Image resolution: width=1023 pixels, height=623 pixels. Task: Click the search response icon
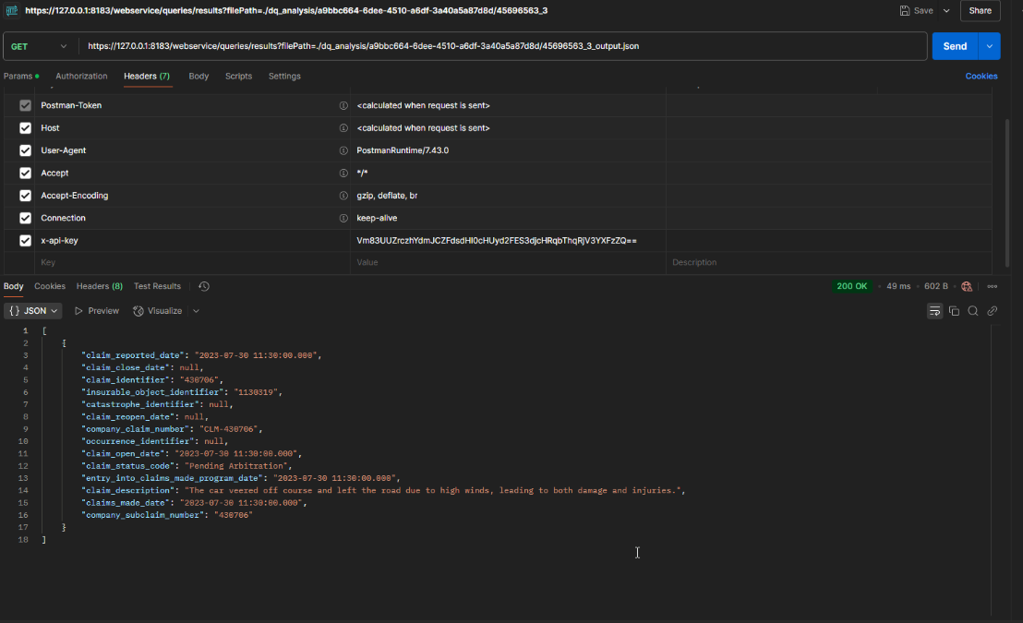(x=973, y=311)
